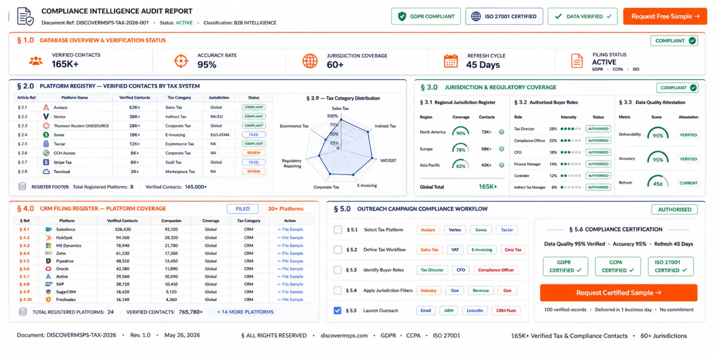Check the § 5.3 Identify Buyer Roles checkbox
Viewport: 714px width, 358px height.
pyautogui.click(x=338, y=270)
